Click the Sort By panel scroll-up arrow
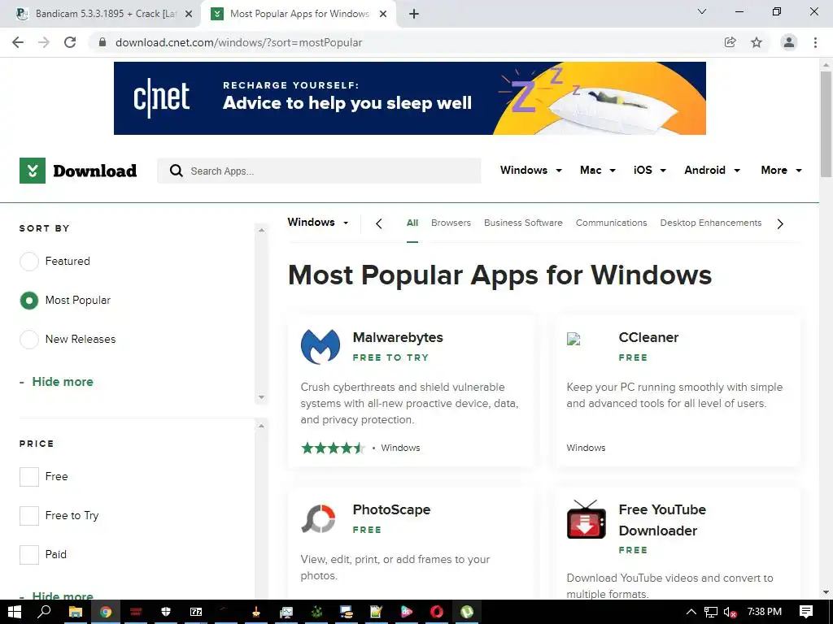The image size is (833, 624). pos(261,230)
